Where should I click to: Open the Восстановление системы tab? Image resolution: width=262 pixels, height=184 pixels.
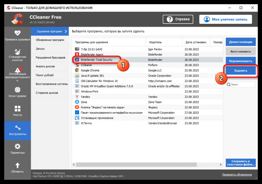pos(50,84)
